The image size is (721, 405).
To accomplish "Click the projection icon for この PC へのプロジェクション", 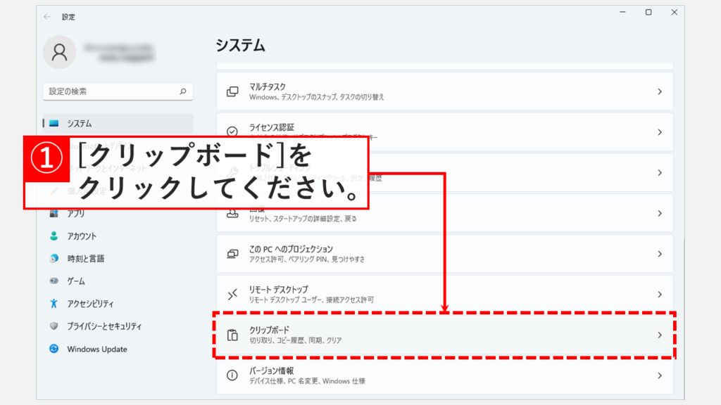I will point(232,254).
